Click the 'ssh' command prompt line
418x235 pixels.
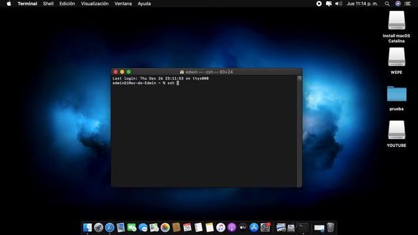point(146,83)
